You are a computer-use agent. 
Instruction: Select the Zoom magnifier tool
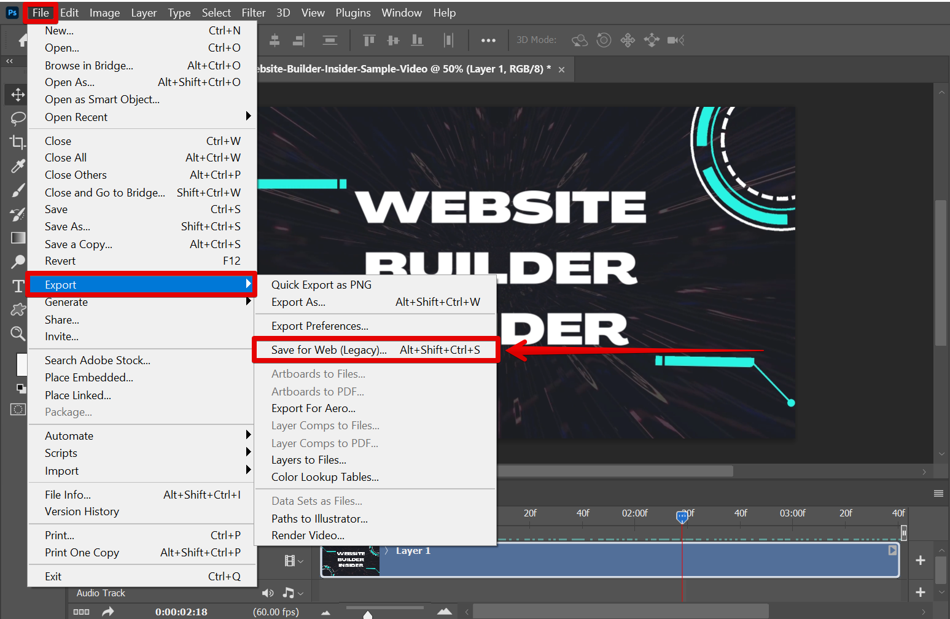click(18, 333)
